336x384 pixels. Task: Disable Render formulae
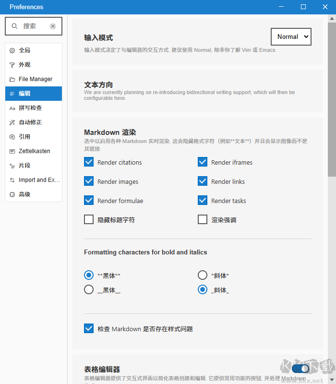[89, 200]
